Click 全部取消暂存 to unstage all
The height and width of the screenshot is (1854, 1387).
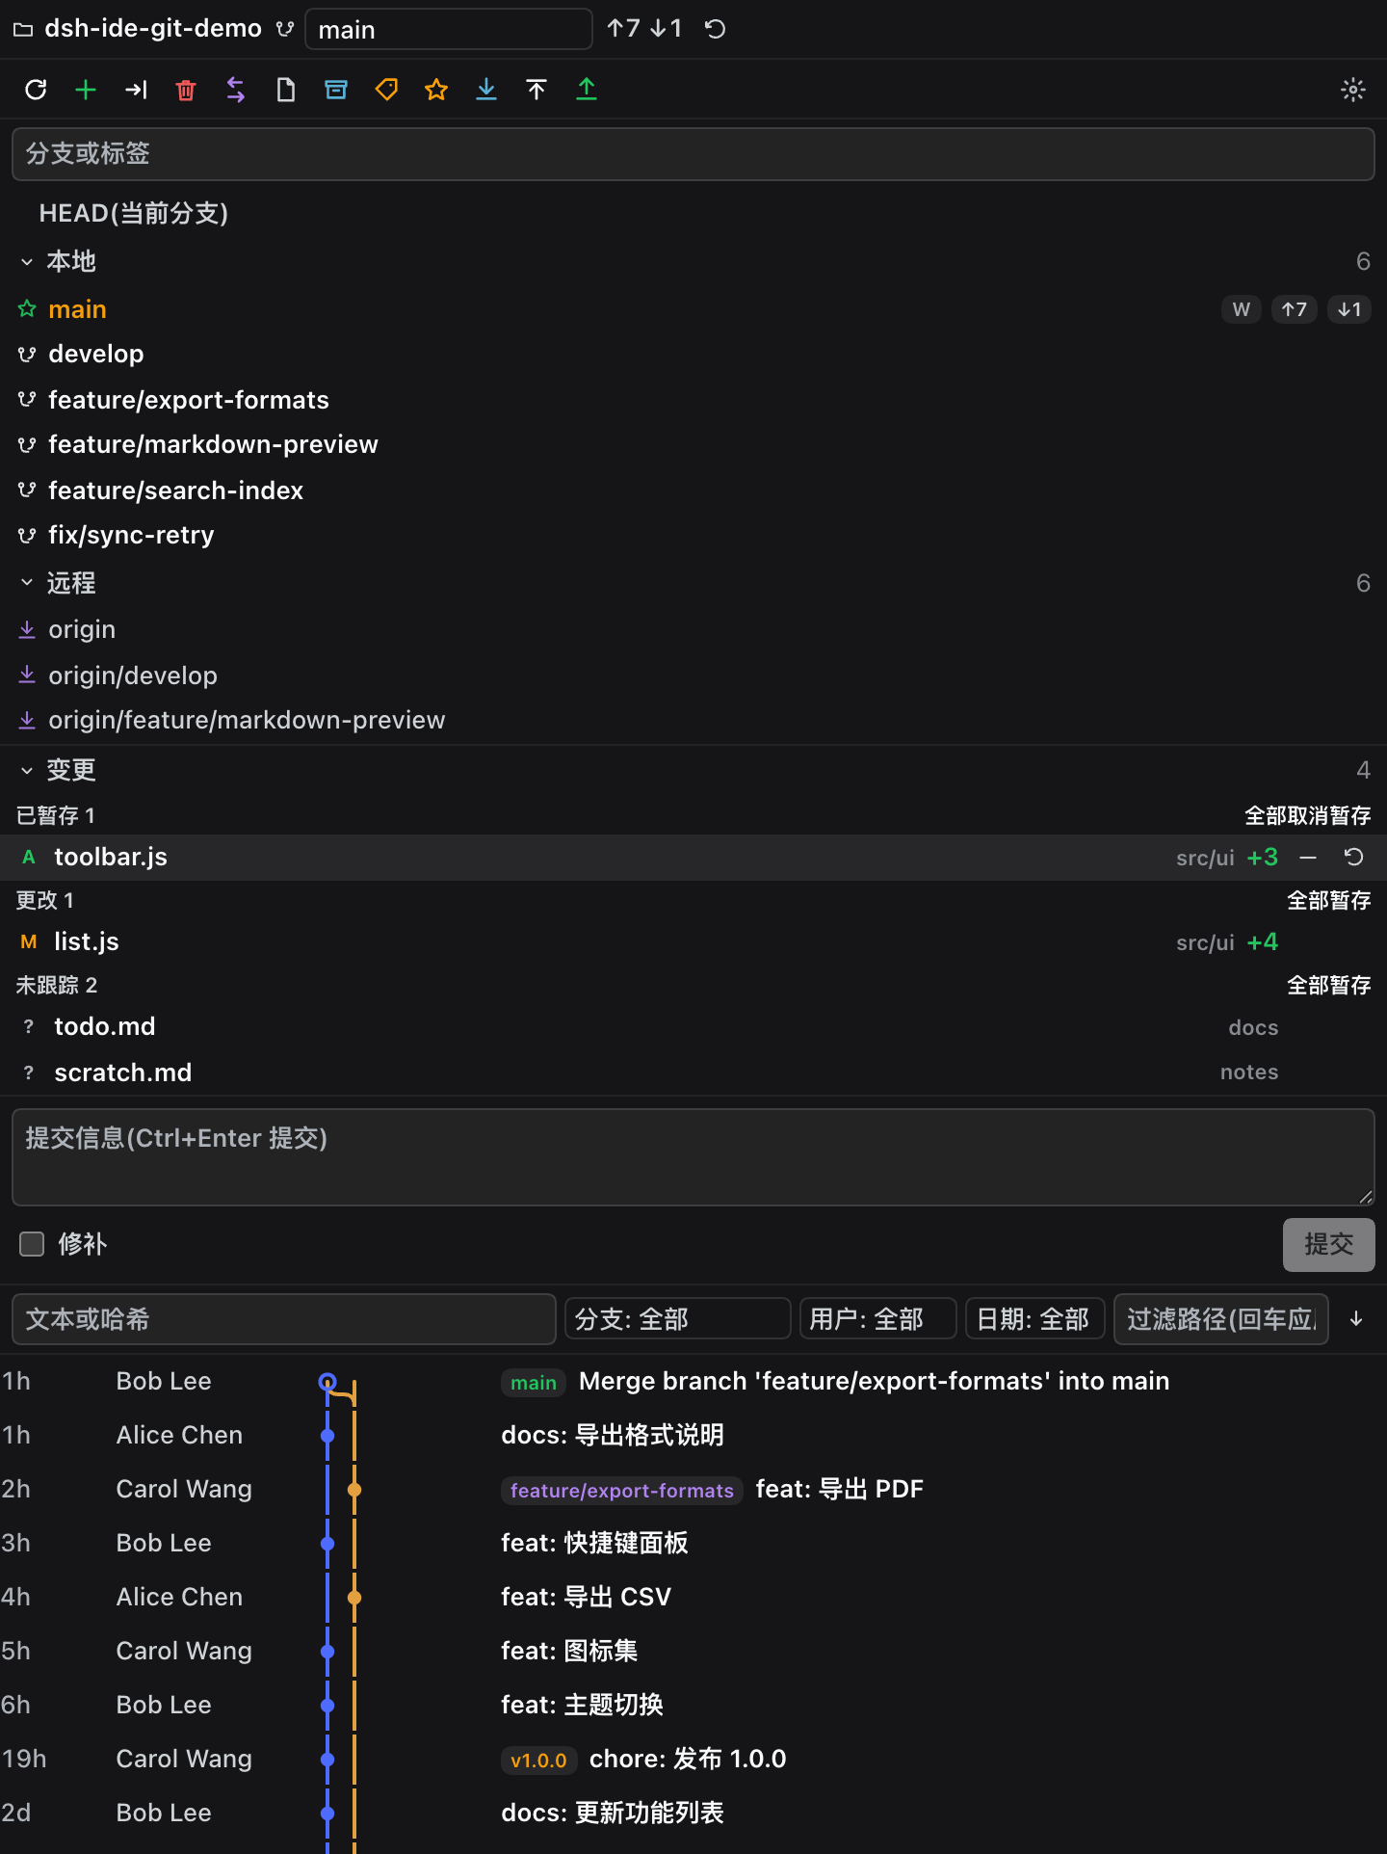click(x=1307, y=816)
